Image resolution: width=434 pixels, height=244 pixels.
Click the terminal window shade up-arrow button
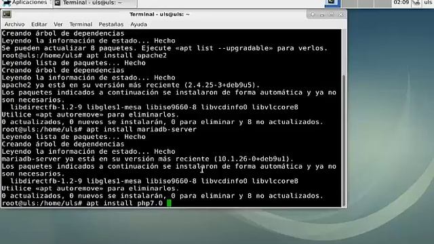pyautogui.click(x=313, y=14)
